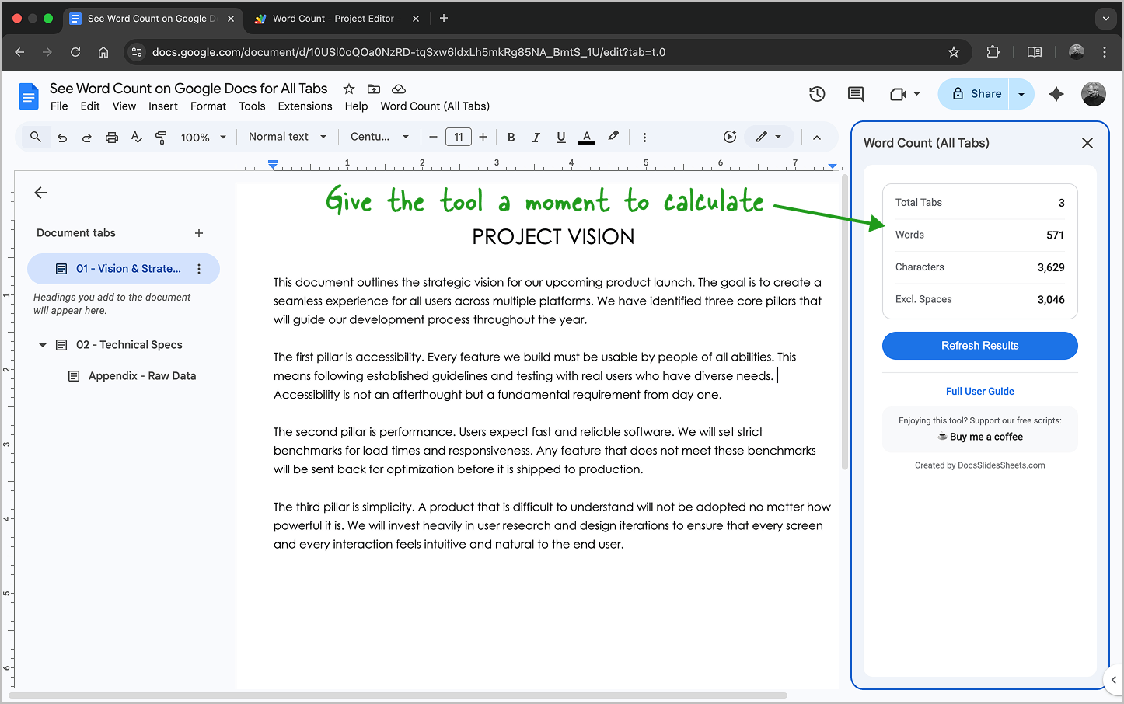Toggle underline formatting
1124x704 pixels.
pos(560,137)
